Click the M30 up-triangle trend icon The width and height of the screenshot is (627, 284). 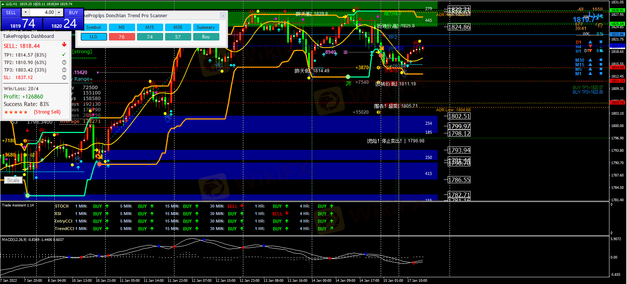click(590, 60)
